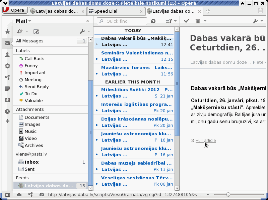The height and width of the screenshot is (200, 268).
Task: Click the Opera Link cloud icon
Action: (19, 195)
